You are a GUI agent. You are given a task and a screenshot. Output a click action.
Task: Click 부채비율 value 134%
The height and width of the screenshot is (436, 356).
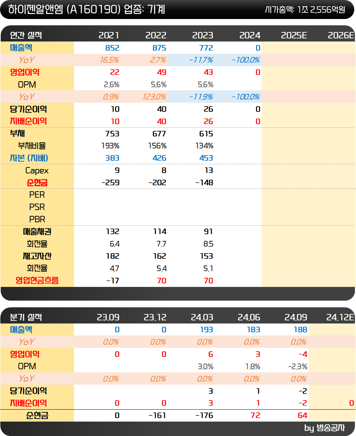click(x=204, y=146)
